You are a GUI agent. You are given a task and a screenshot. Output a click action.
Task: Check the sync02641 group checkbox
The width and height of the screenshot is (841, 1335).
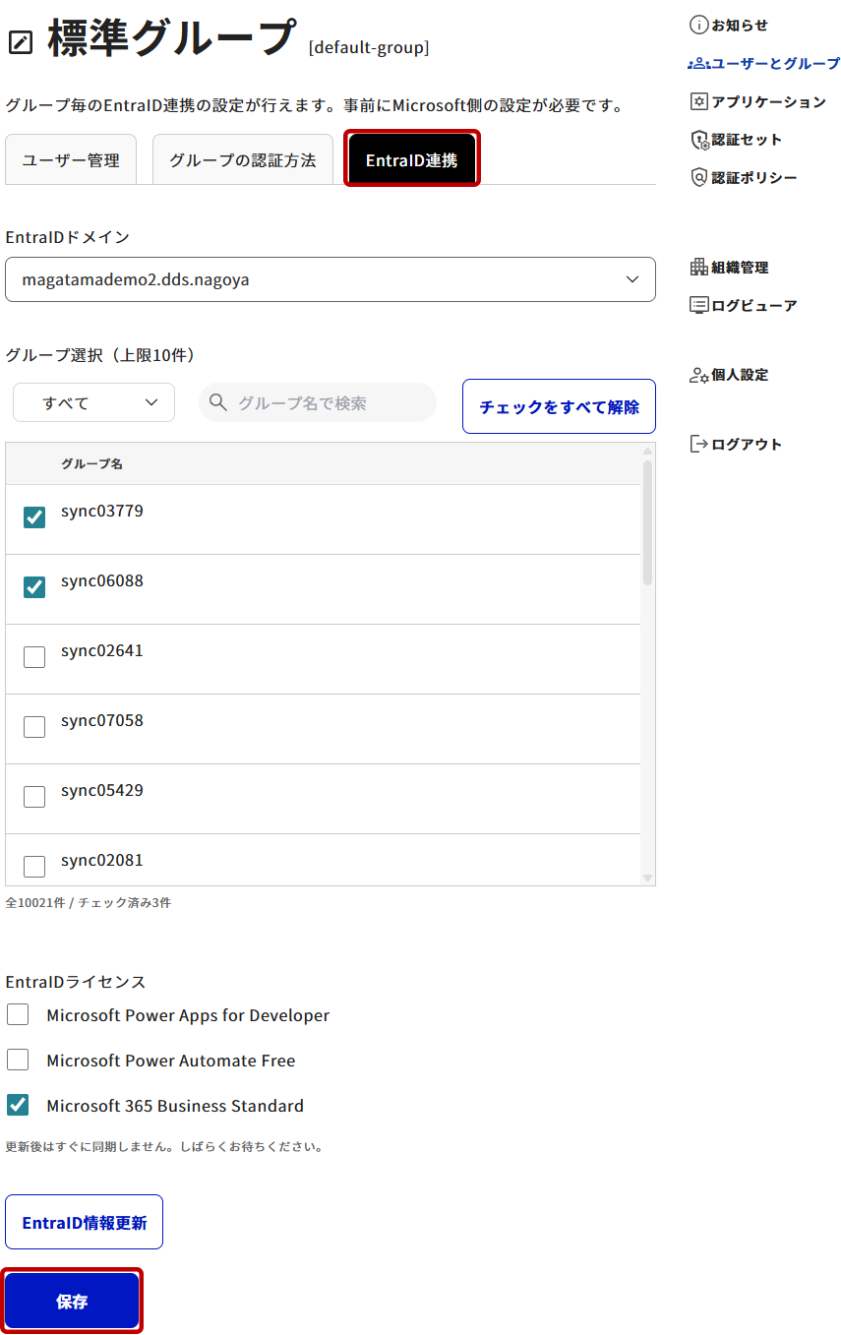pyautogui.click(x=34, y=657)
